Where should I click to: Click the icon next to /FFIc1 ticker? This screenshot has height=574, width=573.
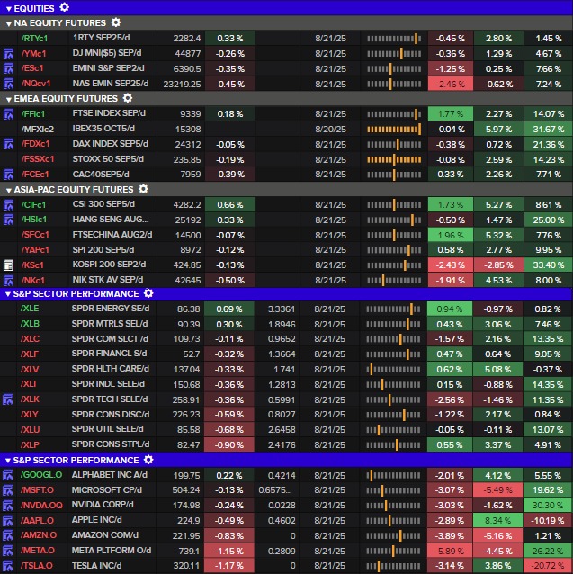tap(8, 114)
